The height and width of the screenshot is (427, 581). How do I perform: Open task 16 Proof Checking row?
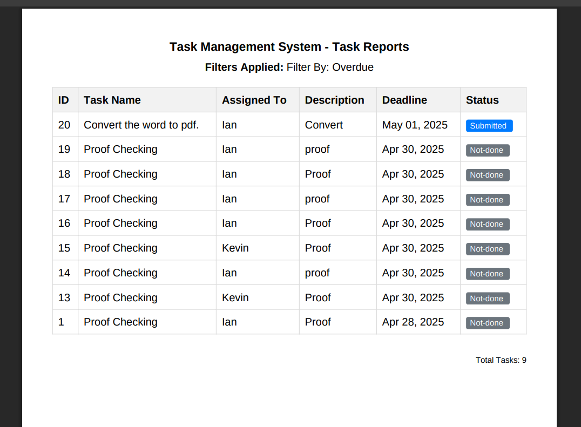point(120,223)
